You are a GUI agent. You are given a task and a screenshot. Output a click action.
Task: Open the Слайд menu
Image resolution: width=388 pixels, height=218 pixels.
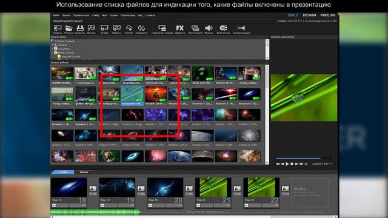coord(95,15)
